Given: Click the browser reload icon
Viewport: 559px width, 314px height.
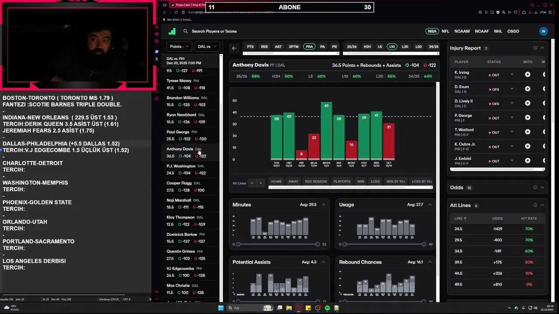Looking at the screenshot, I should tap(176, 12).
